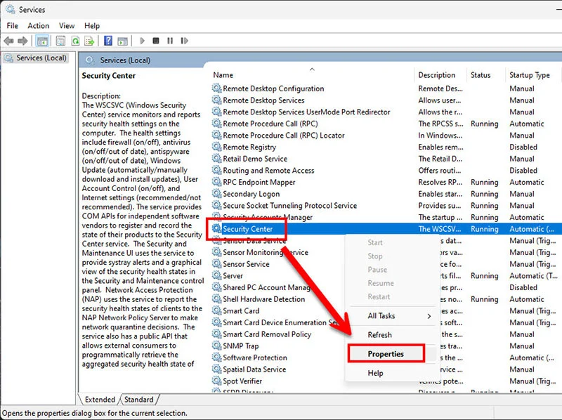
Task: Open the Help menu in menu bar
Action: tap(92, 26)
